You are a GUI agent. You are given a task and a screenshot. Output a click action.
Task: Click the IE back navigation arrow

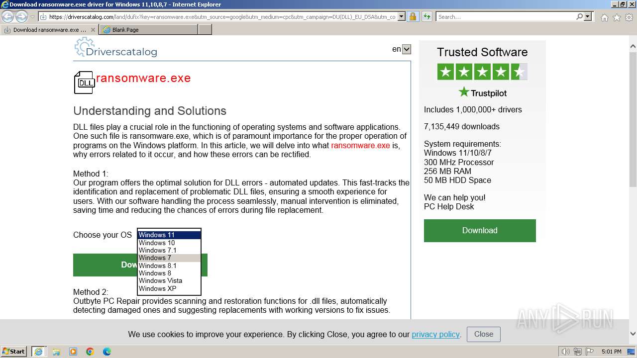click(8, 17)
